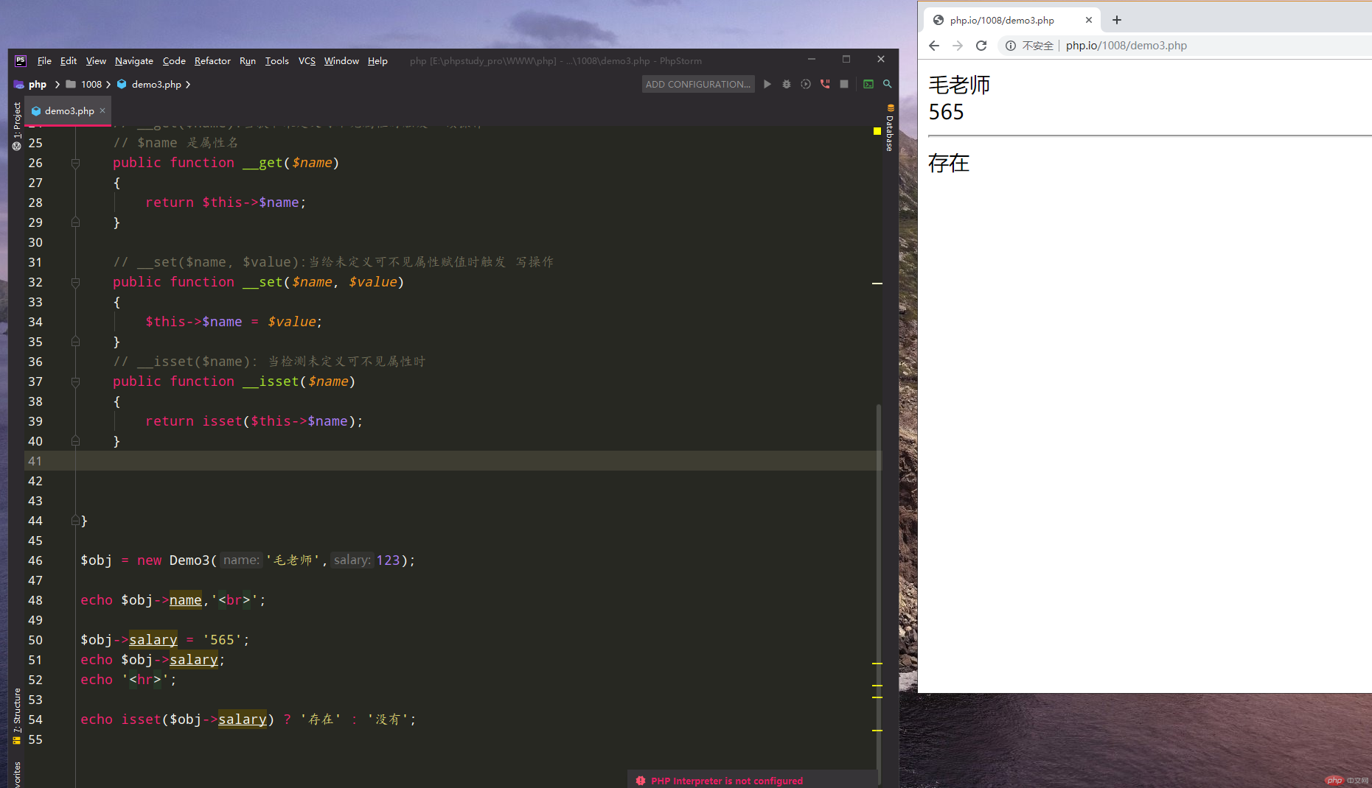Toggle listening for PHP debug connections
The width and height of the screenshot is (1372, 788).
825,84
